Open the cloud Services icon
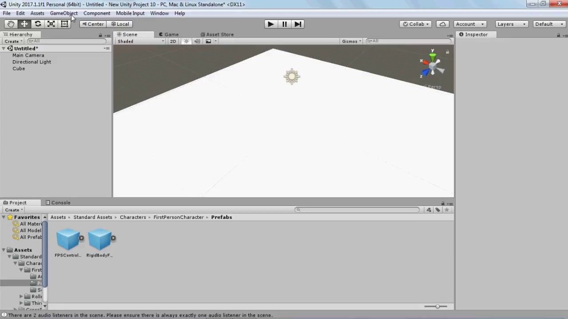The height and width of the screenshot is (319, 568). [x=442, y=24]
